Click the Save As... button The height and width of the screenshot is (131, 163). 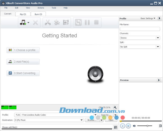106,115
